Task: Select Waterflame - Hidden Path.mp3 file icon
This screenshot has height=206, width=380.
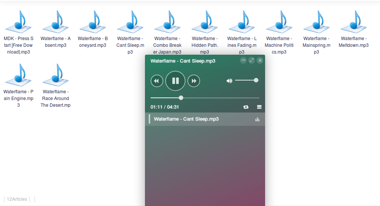Action: click(205, 22)
